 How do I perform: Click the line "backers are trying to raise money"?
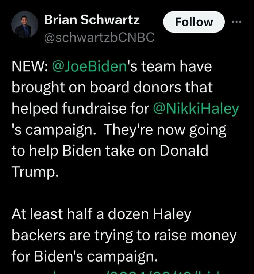click(124, 235)
